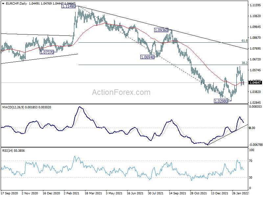Click the current price tag 1.04647
Viewport: 263px width, 197px height.
point(255,82)
